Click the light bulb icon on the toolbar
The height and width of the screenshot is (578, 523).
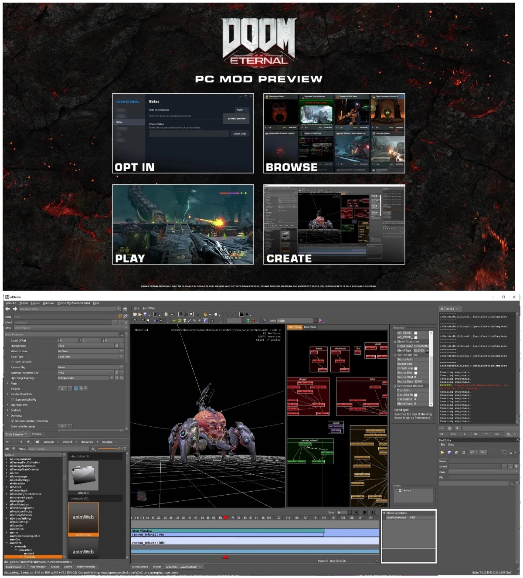click(x=192, y=314)
